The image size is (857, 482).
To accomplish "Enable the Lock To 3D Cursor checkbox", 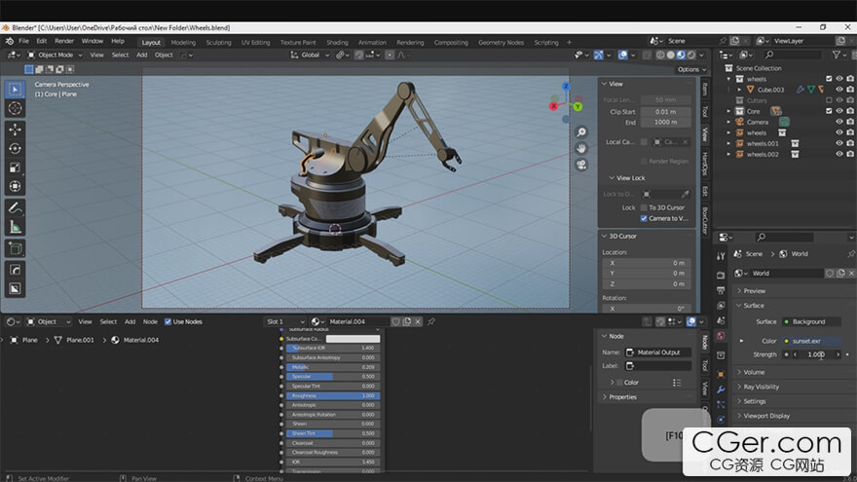I will coord(644,207).
